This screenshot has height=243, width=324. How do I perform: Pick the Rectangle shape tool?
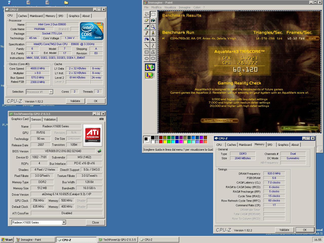[x=147, y=52]
